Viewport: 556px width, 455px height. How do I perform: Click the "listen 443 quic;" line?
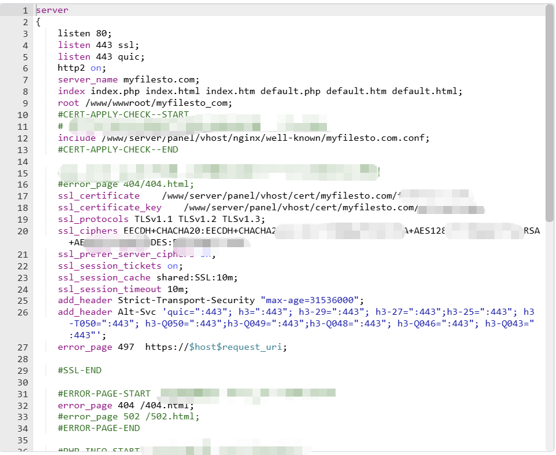tap(101, 57)
